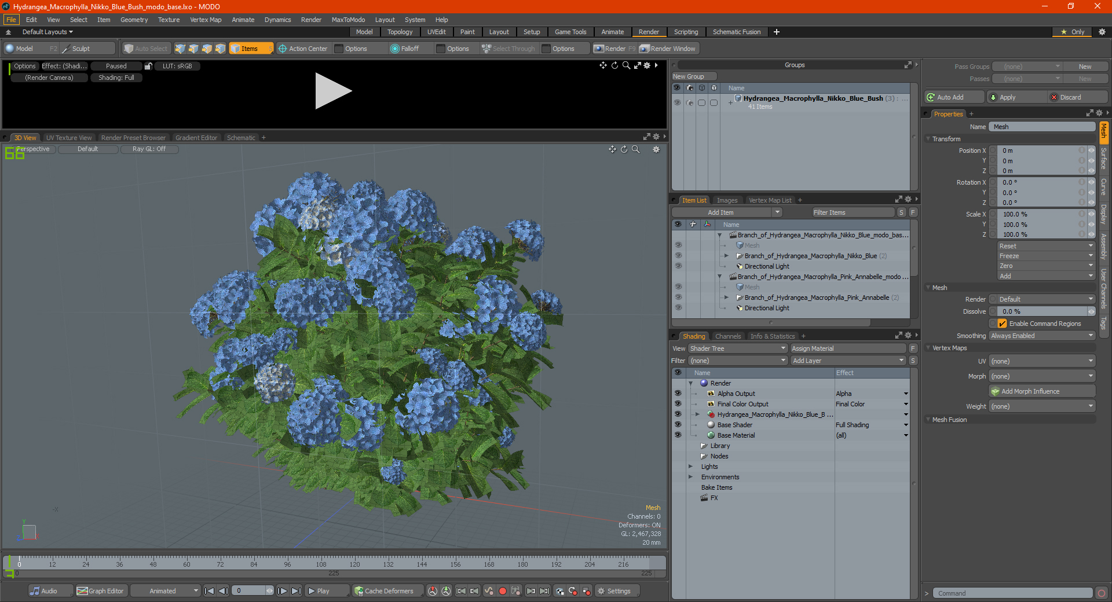Screen dimensions: 1112x602
Task: Hide the Base Shader layer
Action: click(678, 425)
